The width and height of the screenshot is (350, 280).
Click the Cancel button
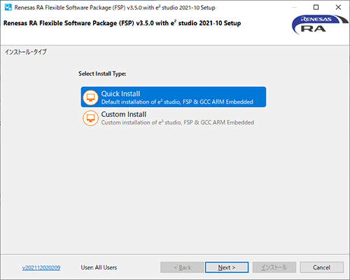point(321,267)
